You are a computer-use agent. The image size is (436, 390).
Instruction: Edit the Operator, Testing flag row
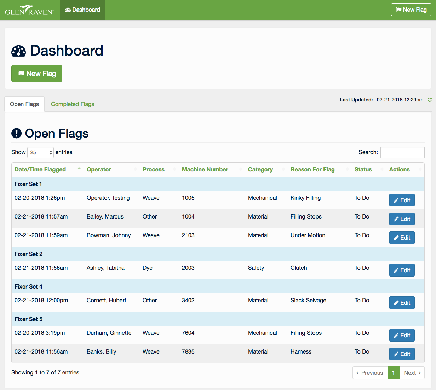click(402, 200)
